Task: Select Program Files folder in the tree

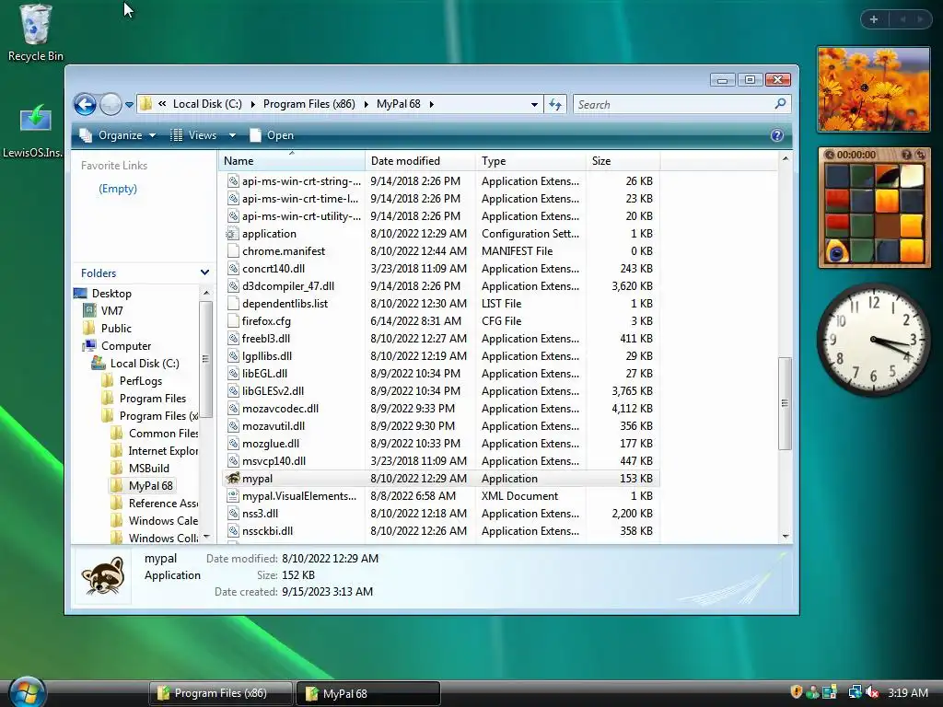Action: 153,398
